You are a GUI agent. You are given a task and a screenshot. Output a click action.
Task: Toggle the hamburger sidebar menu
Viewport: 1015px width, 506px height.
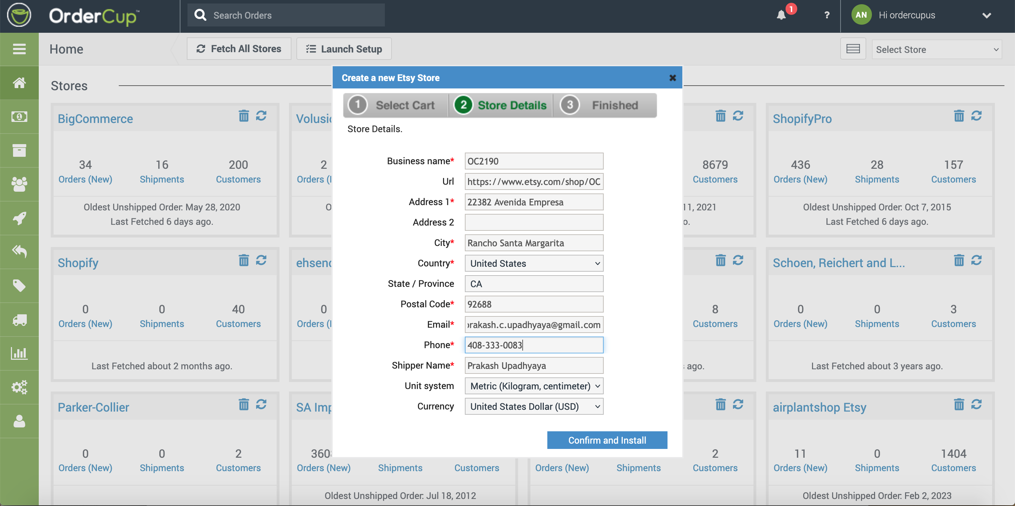tap(19, 49)
